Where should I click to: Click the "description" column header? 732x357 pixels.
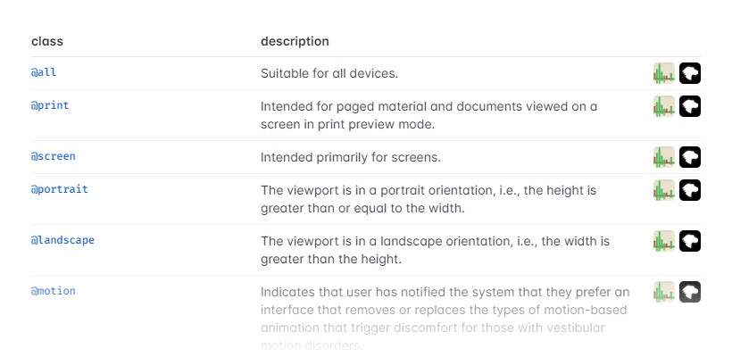coord(295,41)
